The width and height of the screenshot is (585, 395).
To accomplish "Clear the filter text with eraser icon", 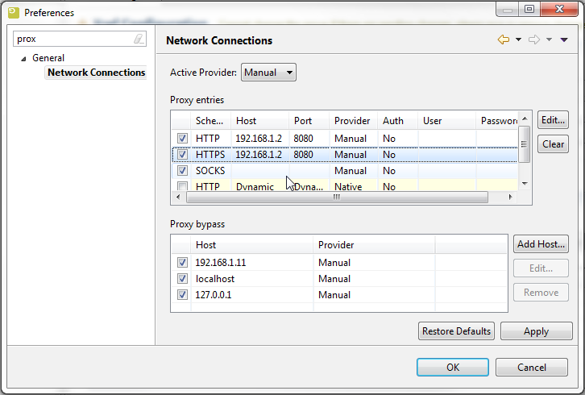I will click(x=139, y=39).
